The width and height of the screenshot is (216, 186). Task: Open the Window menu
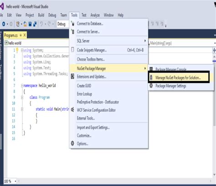108,15
